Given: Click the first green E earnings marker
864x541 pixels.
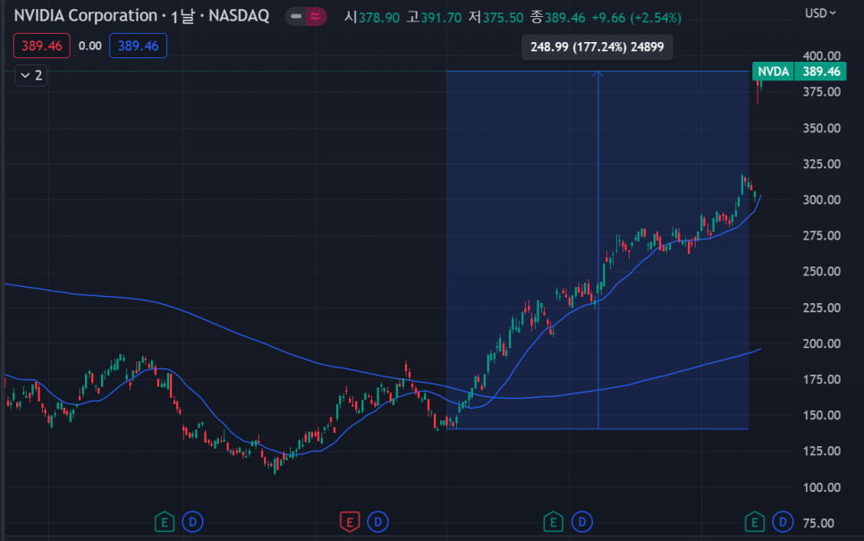Looking at the screenshot, I should (x=165, y=521).
